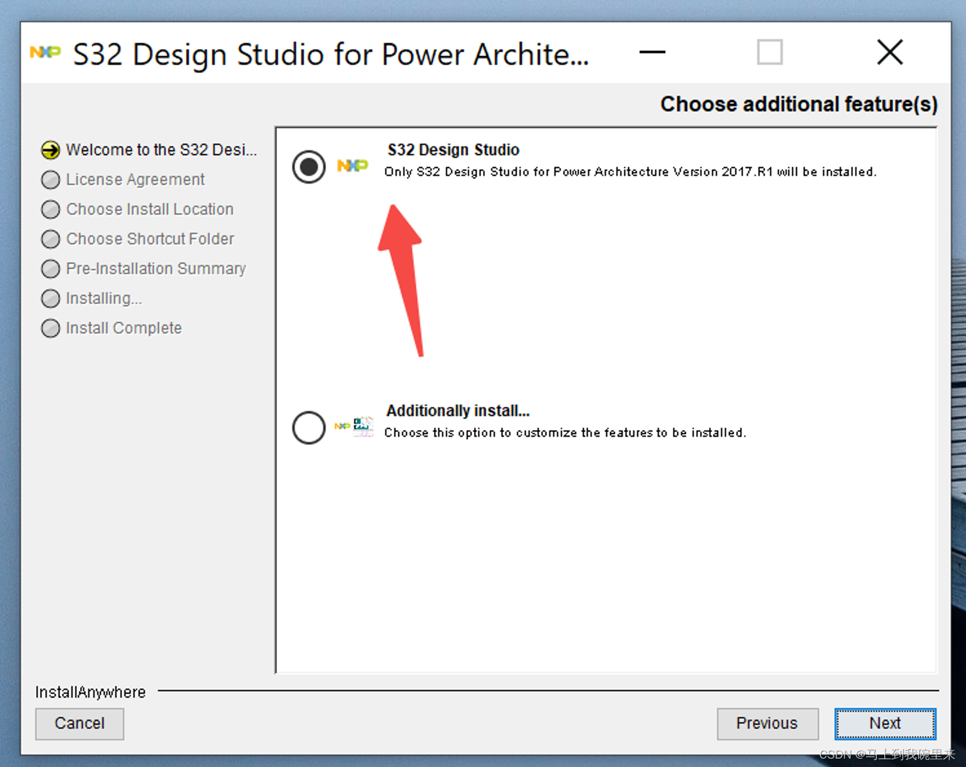Select the S32 Design Studio radio option
This screenshot has width=966, height=767.
[309, 167]
